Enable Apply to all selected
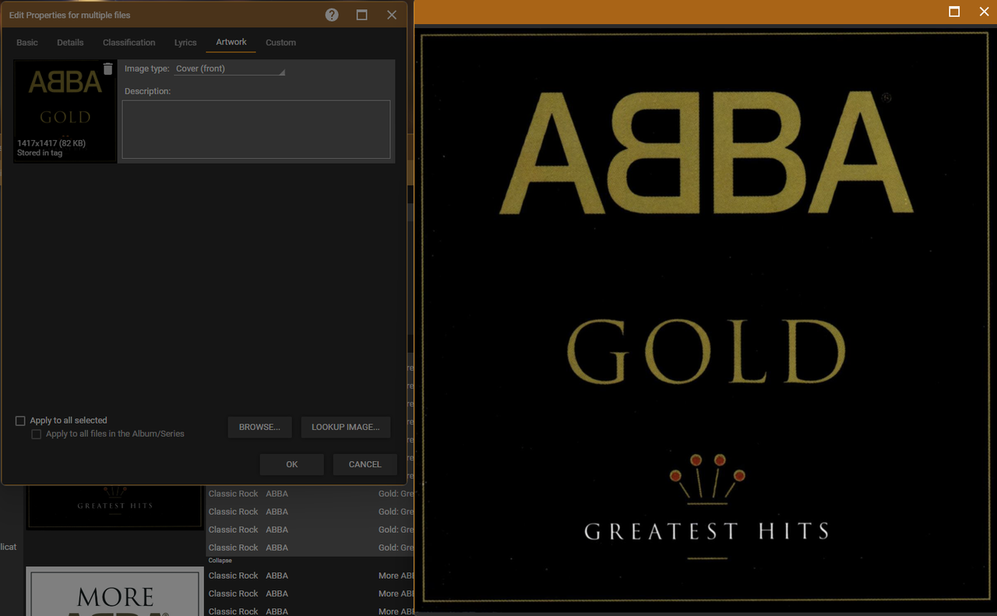 tap(20, 421)
